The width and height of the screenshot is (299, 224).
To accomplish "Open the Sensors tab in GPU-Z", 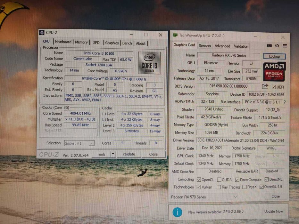I will (205, 46).
